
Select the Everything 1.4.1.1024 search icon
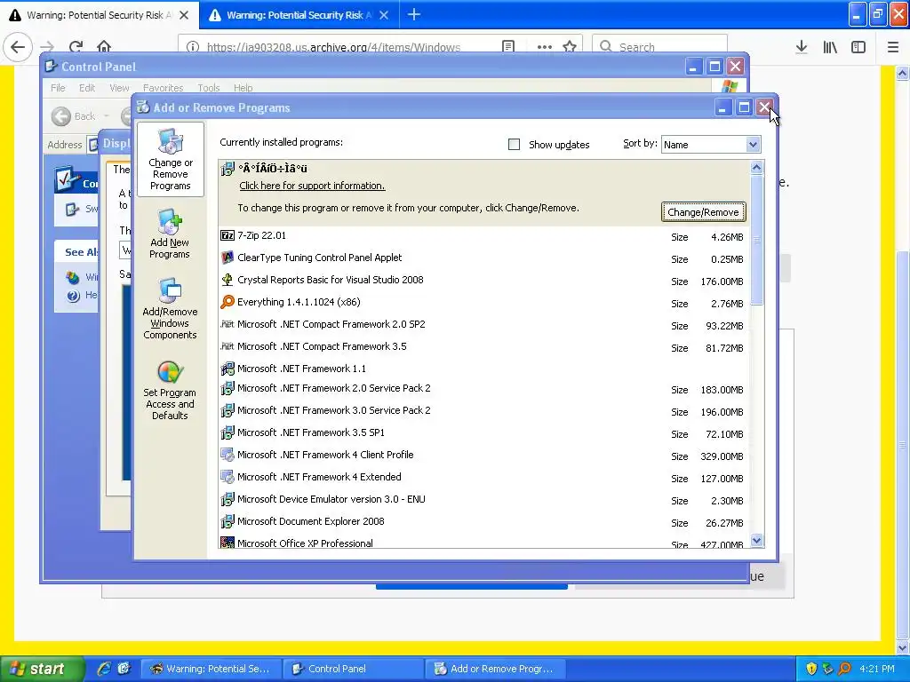[227, 302]
